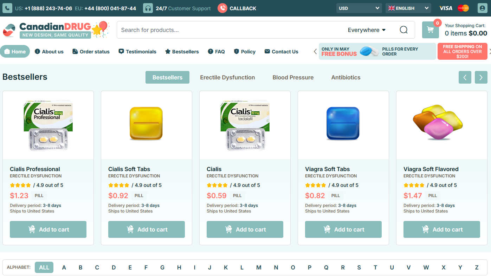Go to previous promo banner arrow
This screenshot has width=491, height=280.
(315, 52)
